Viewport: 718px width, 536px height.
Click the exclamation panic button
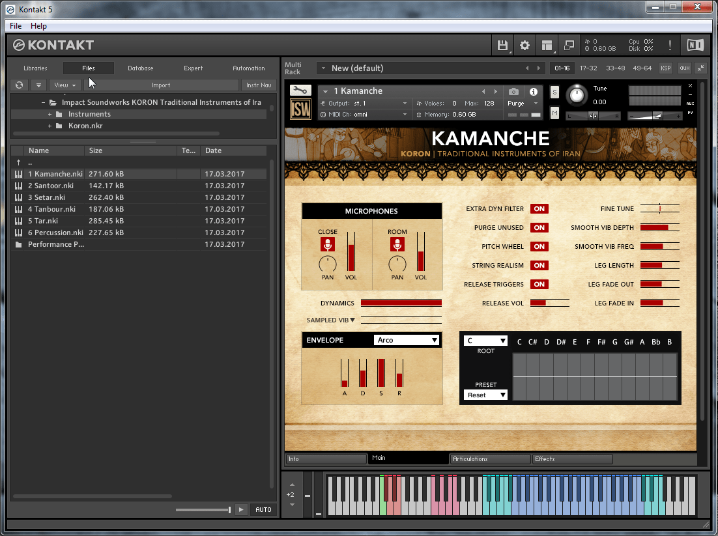[x=670, y=46]
